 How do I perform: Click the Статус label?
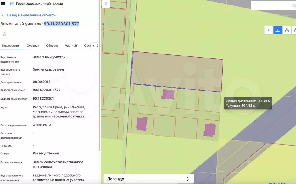5,154
